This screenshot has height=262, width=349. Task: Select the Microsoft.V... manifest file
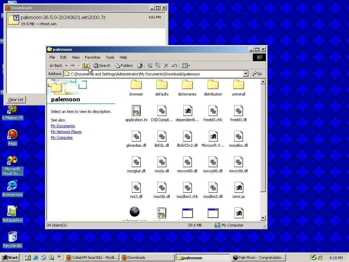213,139
